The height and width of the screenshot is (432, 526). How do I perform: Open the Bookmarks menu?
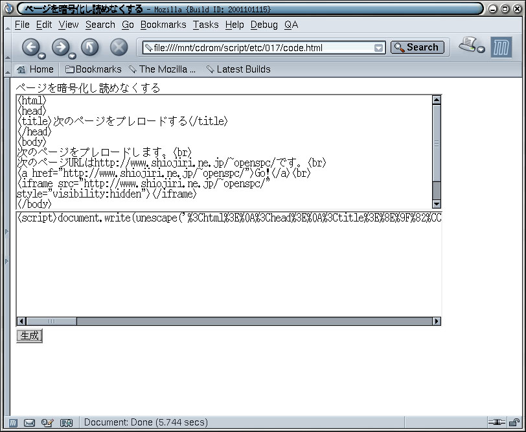163,25
